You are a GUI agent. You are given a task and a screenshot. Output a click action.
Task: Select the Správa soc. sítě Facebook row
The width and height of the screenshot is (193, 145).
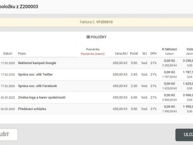(96, 86)
